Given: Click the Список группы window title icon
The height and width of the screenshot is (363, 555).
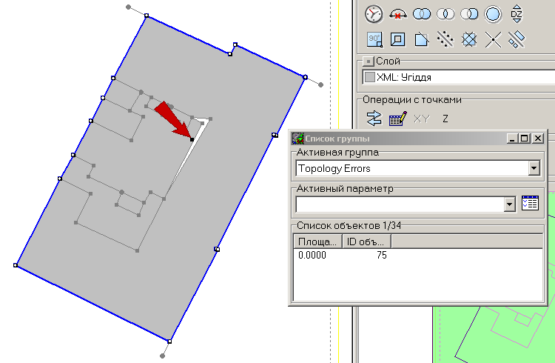Looking at the screenshot, I should pyautogui.click(x=297, y=139).
